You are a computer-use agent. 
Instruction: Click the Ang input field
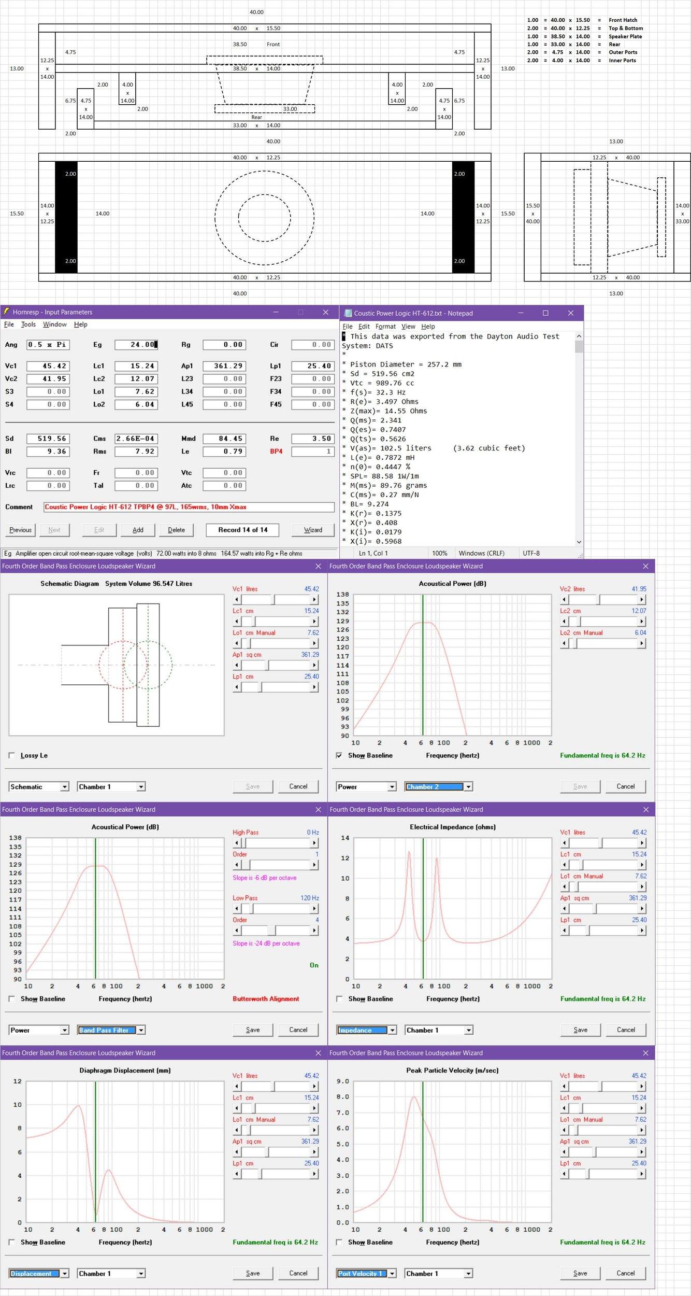pyautogui.click(x=48, y=345)
